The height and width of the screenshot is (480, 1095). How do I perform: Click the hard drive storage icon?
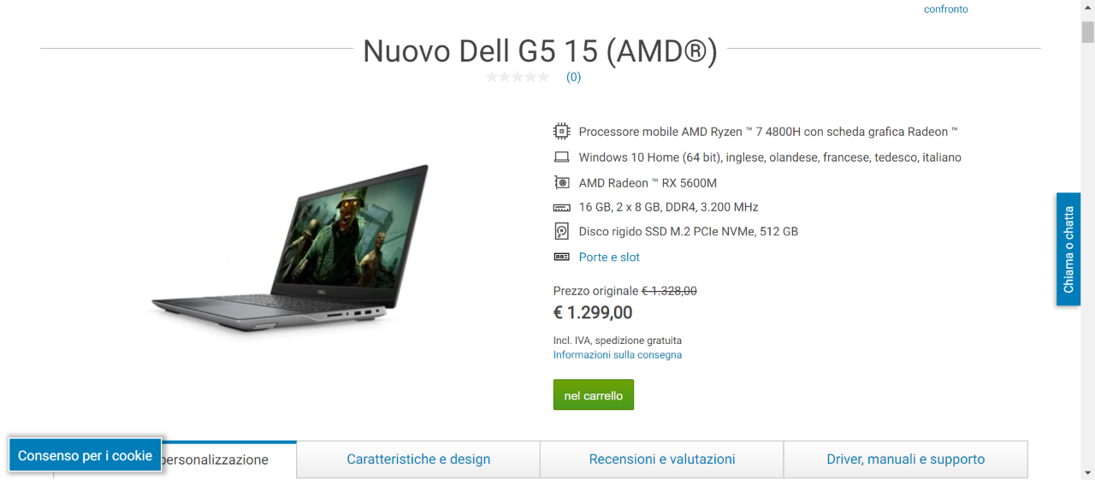[561, 232]
